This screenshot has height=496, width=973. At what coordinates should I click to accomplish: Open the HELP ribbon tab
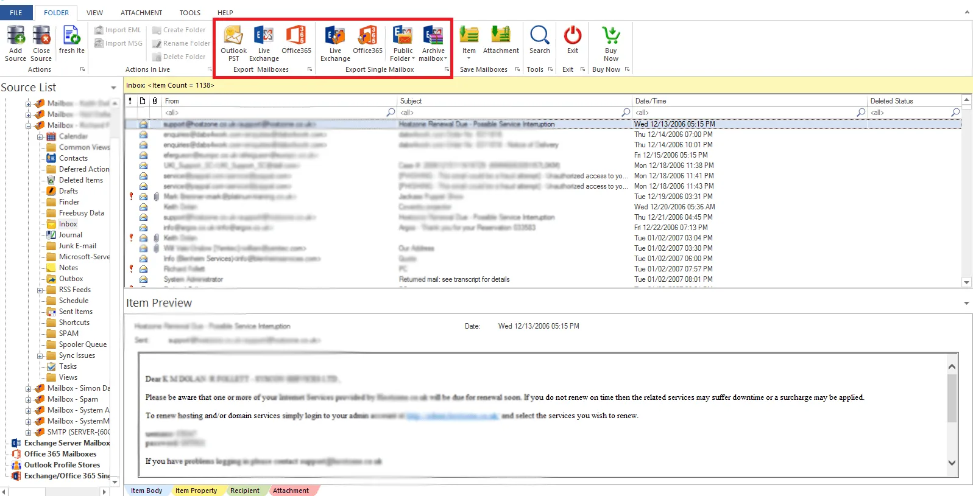click(225, 13)
